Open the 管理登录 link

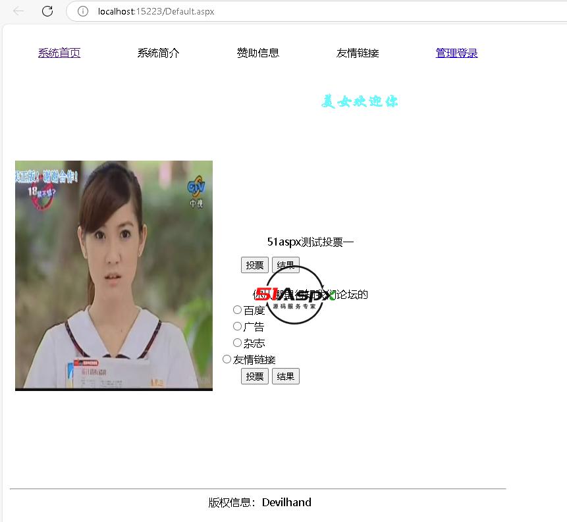(456, 53)
